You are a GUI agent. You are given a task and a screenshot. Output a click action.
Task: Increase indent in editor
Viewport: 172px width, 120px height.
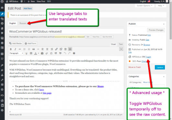61,54
